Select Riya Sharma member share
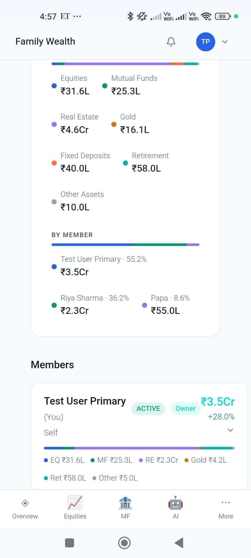251x558 pixels. click(94, 304)
